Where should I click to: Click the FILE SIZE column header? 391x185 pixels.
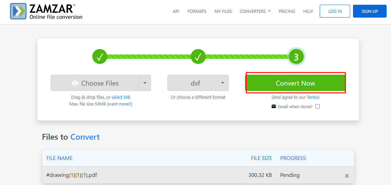click(x=261, y=158)
